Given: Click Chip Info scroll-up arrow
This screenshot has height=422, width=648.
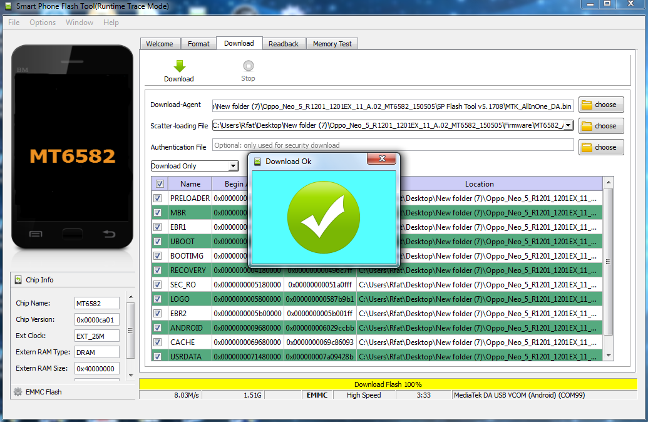Looking at the screenshot, I should click(131, 297).
